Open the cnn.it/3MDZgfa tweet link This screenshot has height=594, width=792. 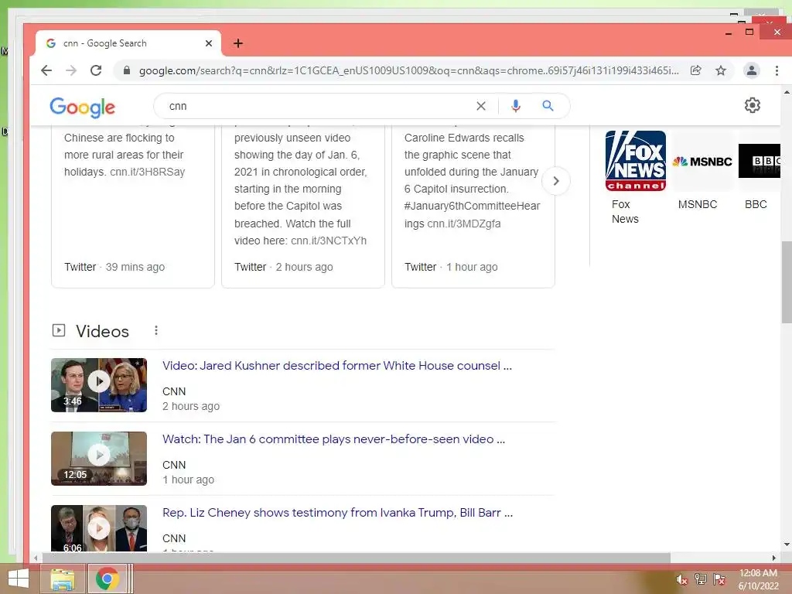pos(464,224)
